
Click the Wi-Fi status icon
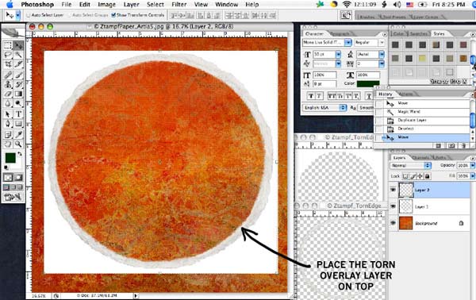[347, 4]
